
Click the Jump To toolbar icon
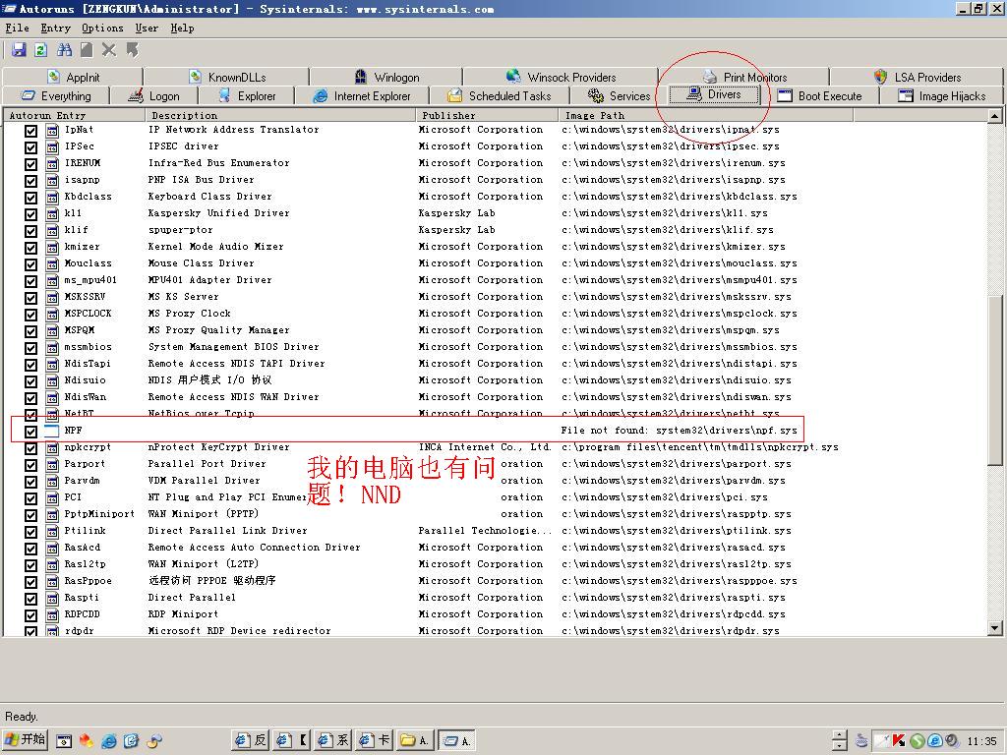[x=133, y=50]
